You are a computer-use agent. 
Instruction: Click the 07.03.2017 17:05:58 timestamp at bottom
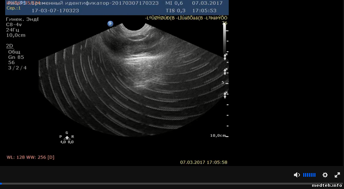(204, 162)
